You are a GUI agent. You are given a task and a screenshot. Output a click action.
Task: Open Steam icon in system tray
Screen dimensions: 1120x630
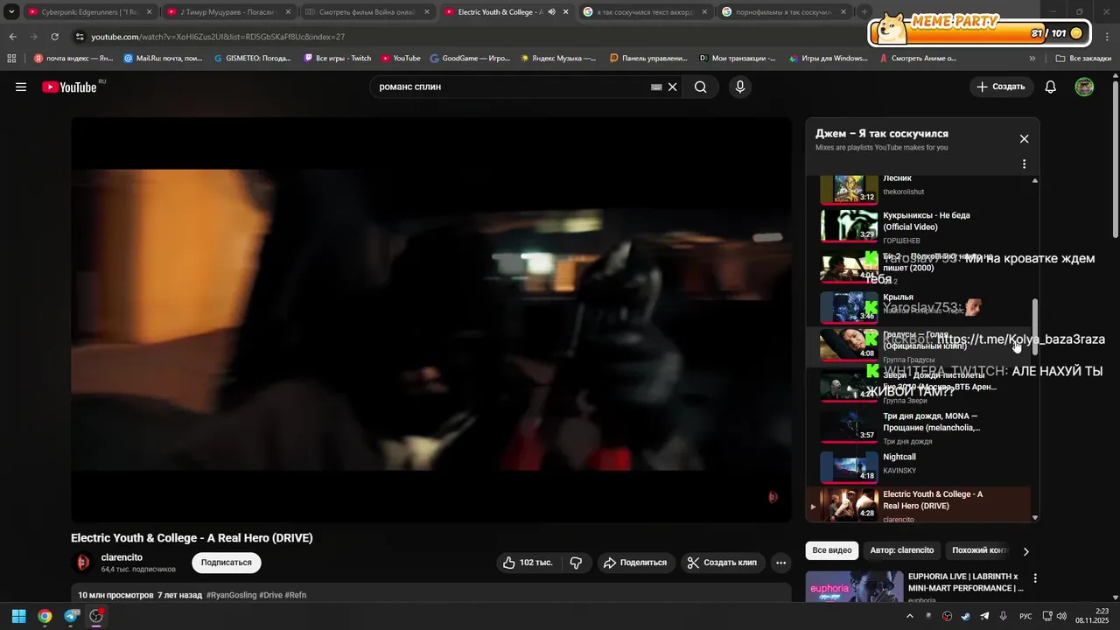(x=966, y=616)
